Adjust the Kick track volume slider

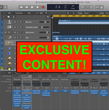pyautogui.click(x=44, y=38)
